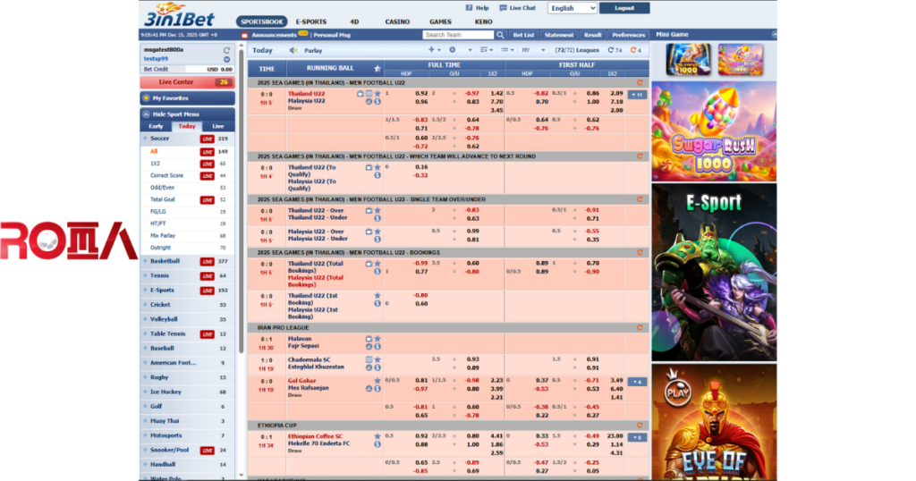Expand more bets (11) for Thailand U22 match
The image size is (916, 481).
click(637, 95)
